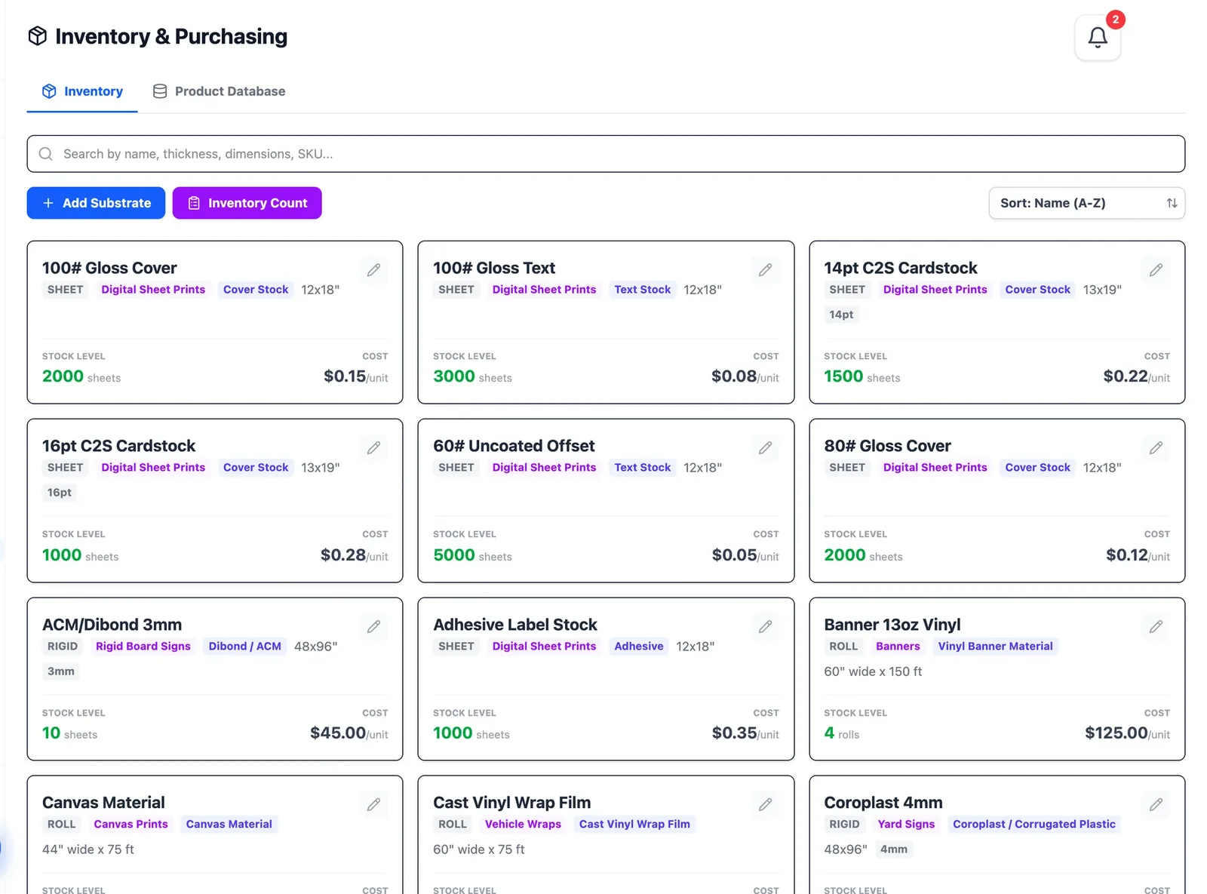The height and width of the screenshot is (894, 1207).
Task: Click the Text Stock tag on 100# Gloss Text
Action: coord(642,290)
